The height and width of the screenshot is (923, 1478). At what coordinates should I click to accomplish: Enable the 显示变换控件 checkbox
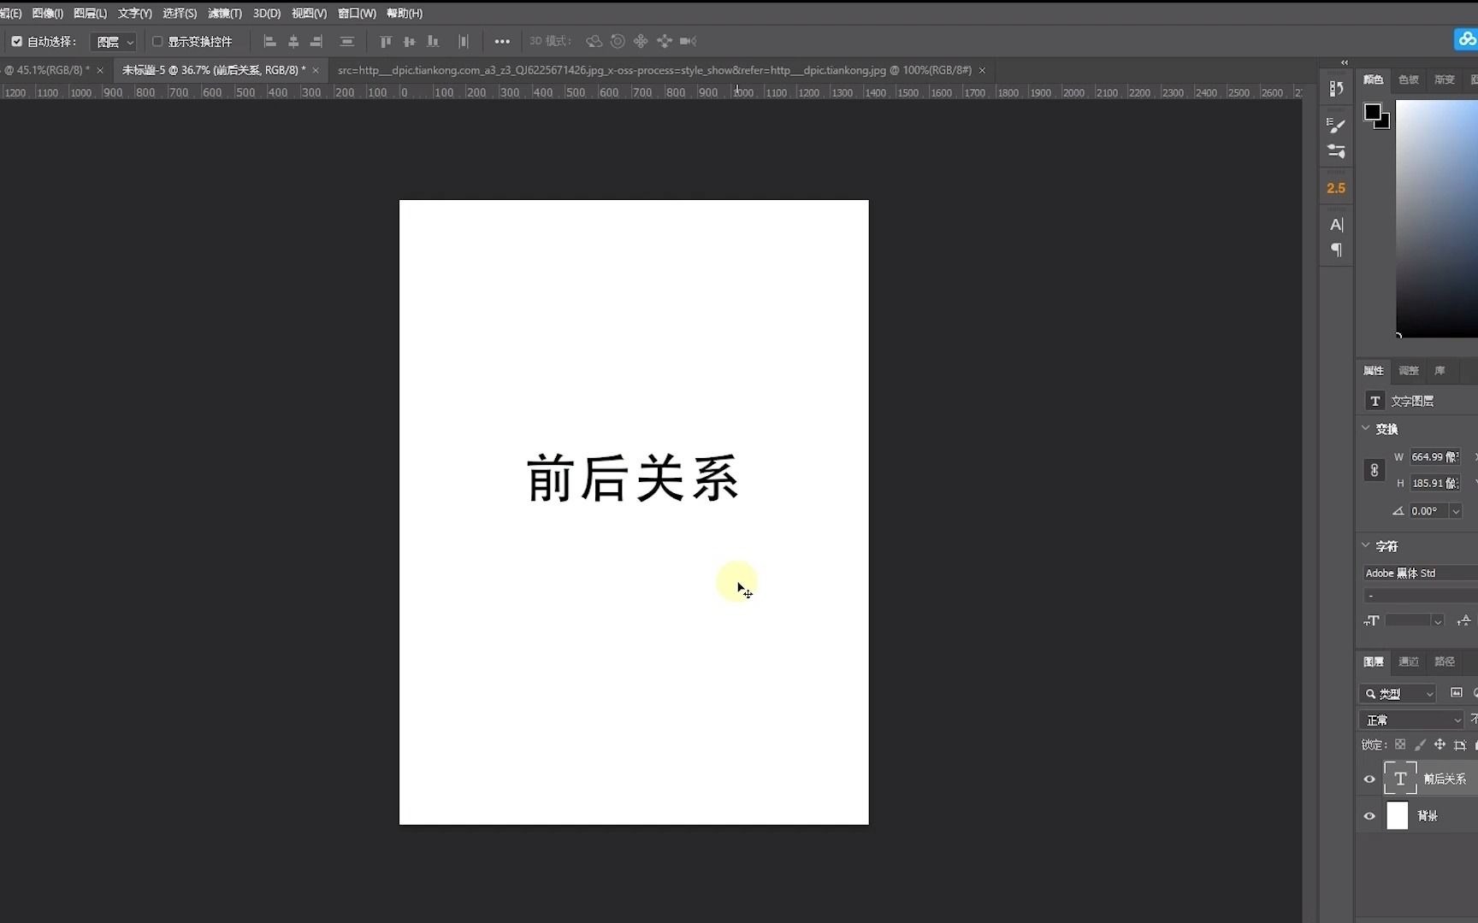pos(158,41)
